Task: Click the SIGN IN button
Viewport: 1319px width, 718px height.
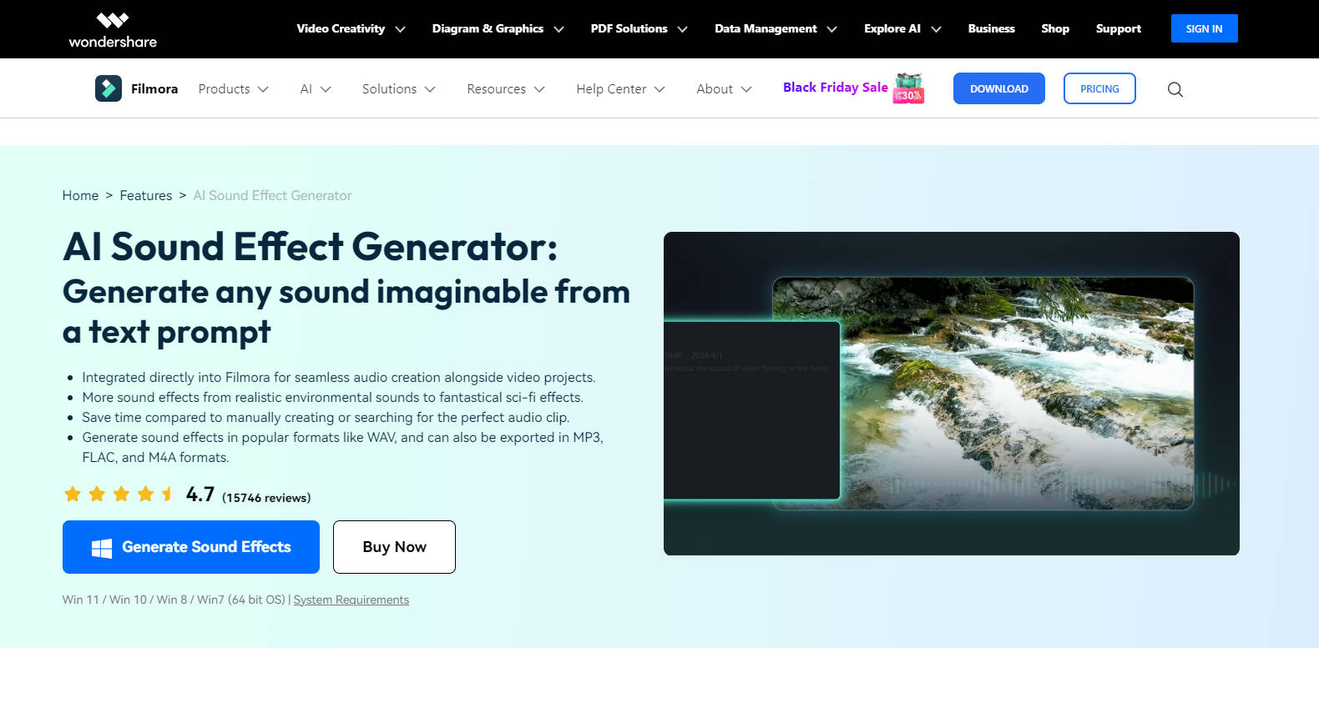Action: point(1204,28)
